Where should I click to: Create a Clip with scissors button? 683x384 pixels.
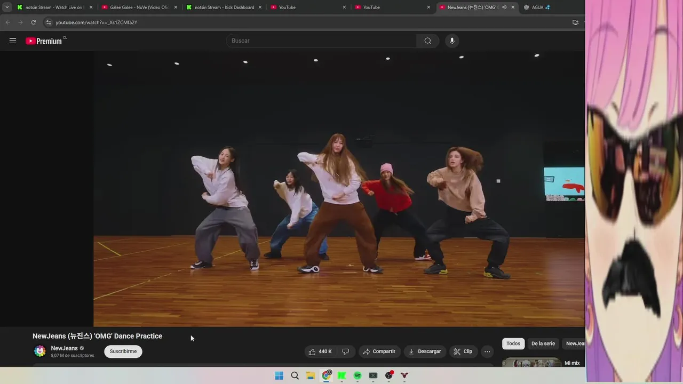463,351
